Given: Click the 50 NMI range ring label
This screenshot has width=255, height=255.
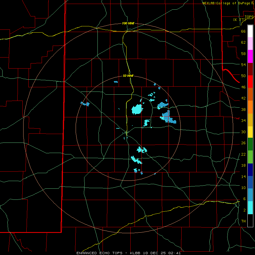Looking at the screenshot, I should coord(128,76).
